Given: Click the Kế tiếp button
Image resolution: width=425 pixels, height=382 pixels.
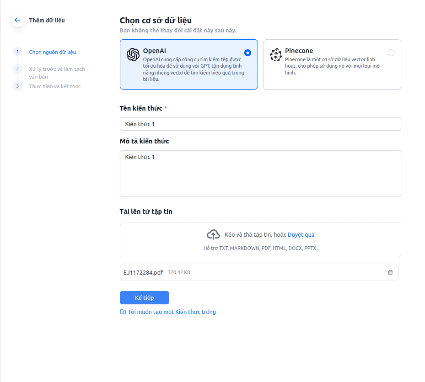Looking at the screenshot, I should pyautogui.click(x=145, y=297).
